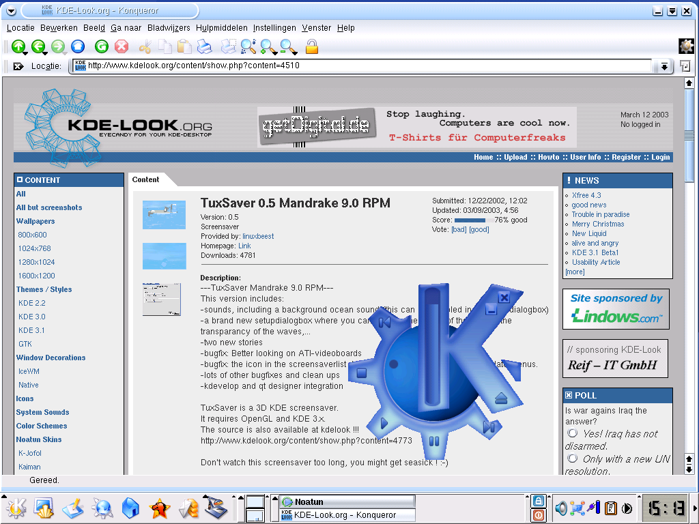The width and height of the screenshot is (699, 524).
Task: Open the Bewerken menu
Action: point(59,27)
